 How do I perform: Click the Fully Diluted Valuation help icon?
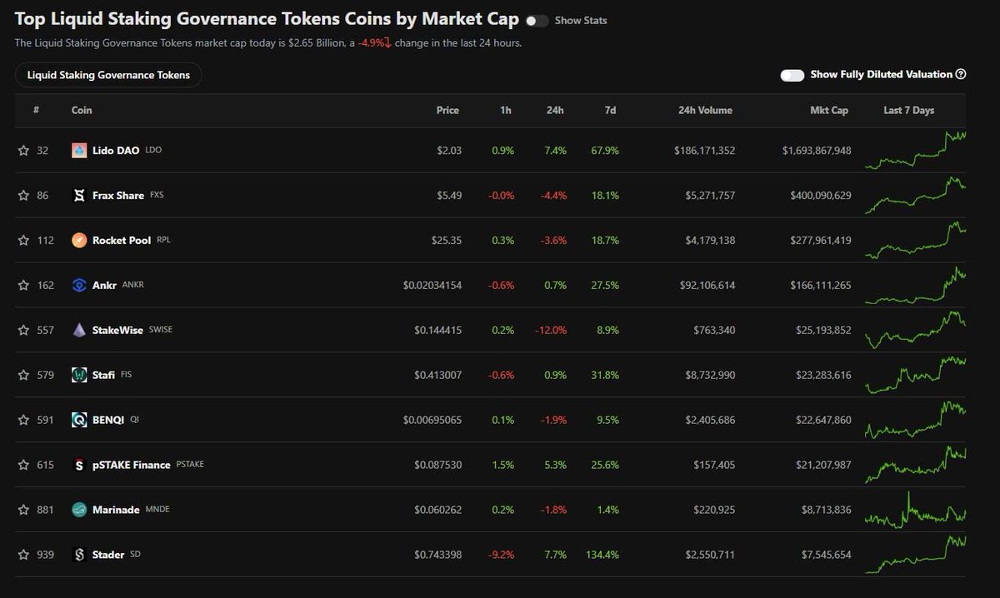click(961, 74)
